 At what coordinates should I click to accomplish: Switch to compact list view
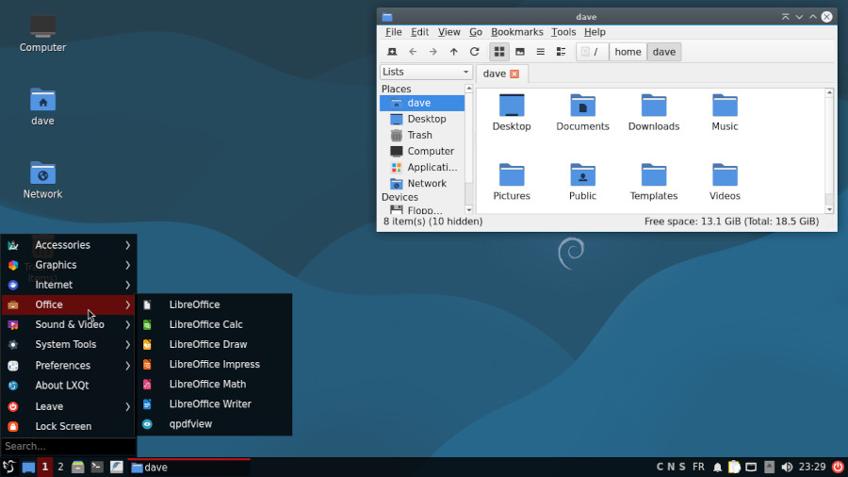[540, 52]
